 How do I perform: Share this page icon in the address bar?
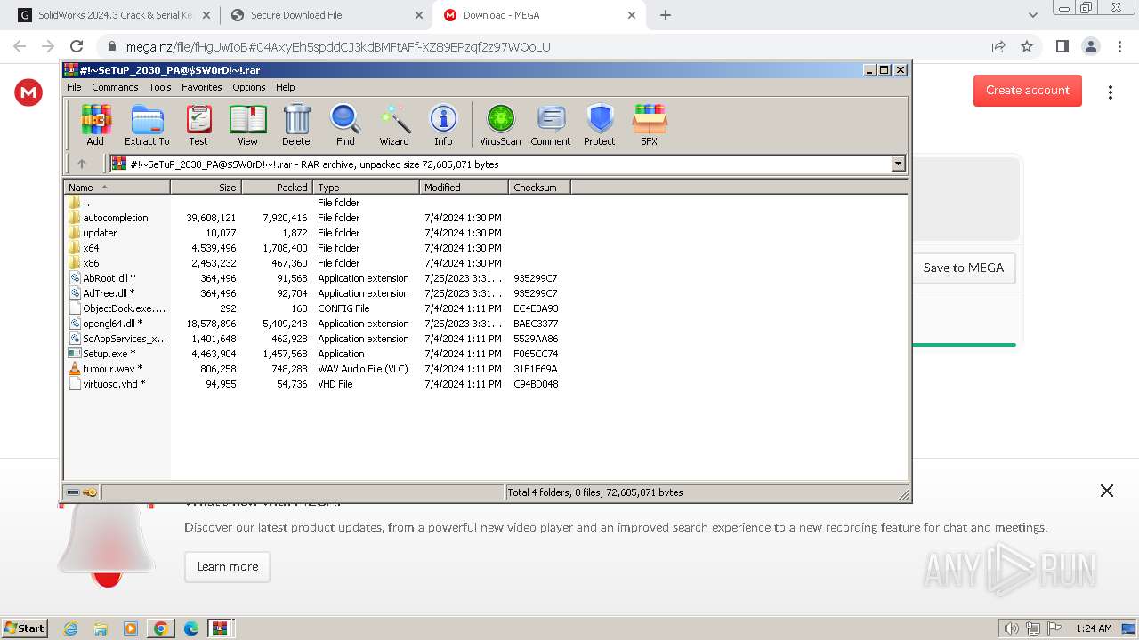point(998,46)
